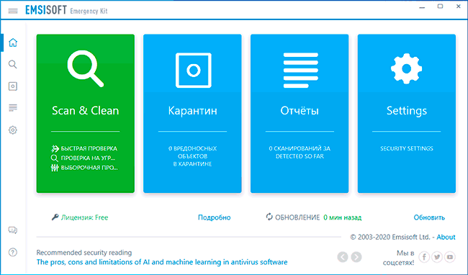Click Recommended security reading heading
This screenshot has width=468, height=275.
(84, 253)
